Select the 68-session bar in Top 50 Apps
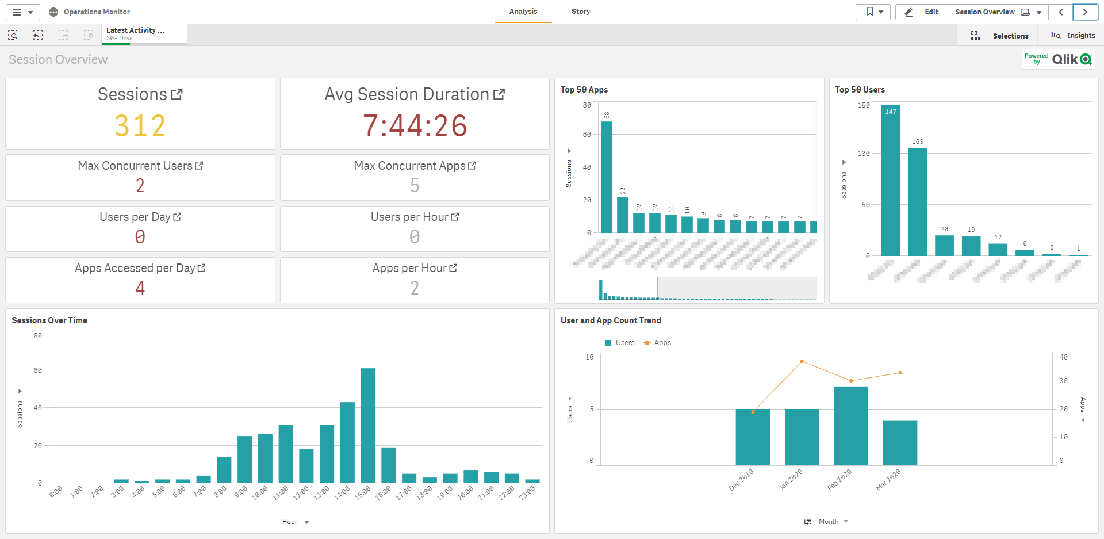 point(607,177)
